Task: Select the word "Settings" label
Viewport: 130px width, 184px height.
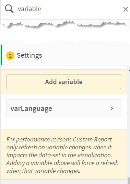Action: 29,56
